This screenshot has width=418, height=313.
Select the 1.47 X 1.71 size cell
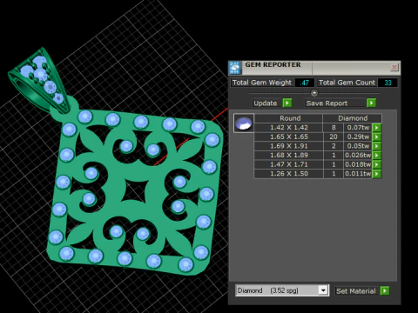coord(289,164)
